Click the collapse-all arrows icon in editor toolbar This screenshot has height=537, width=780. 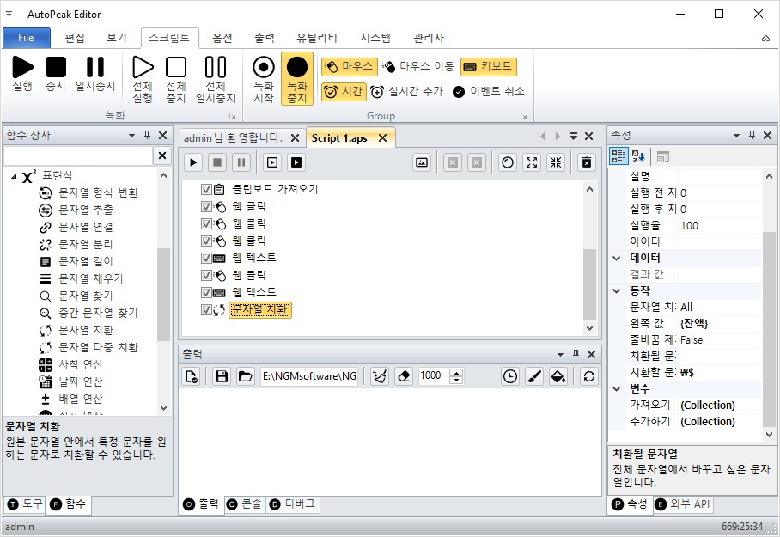(556, 162)
